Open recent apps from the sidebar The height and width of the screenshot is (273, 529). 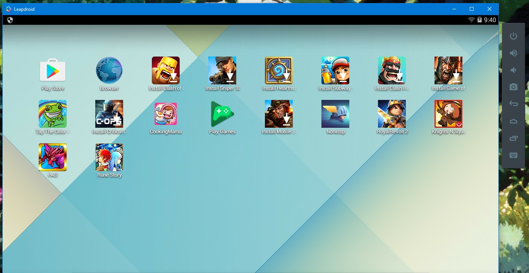[x=513, y=138]
